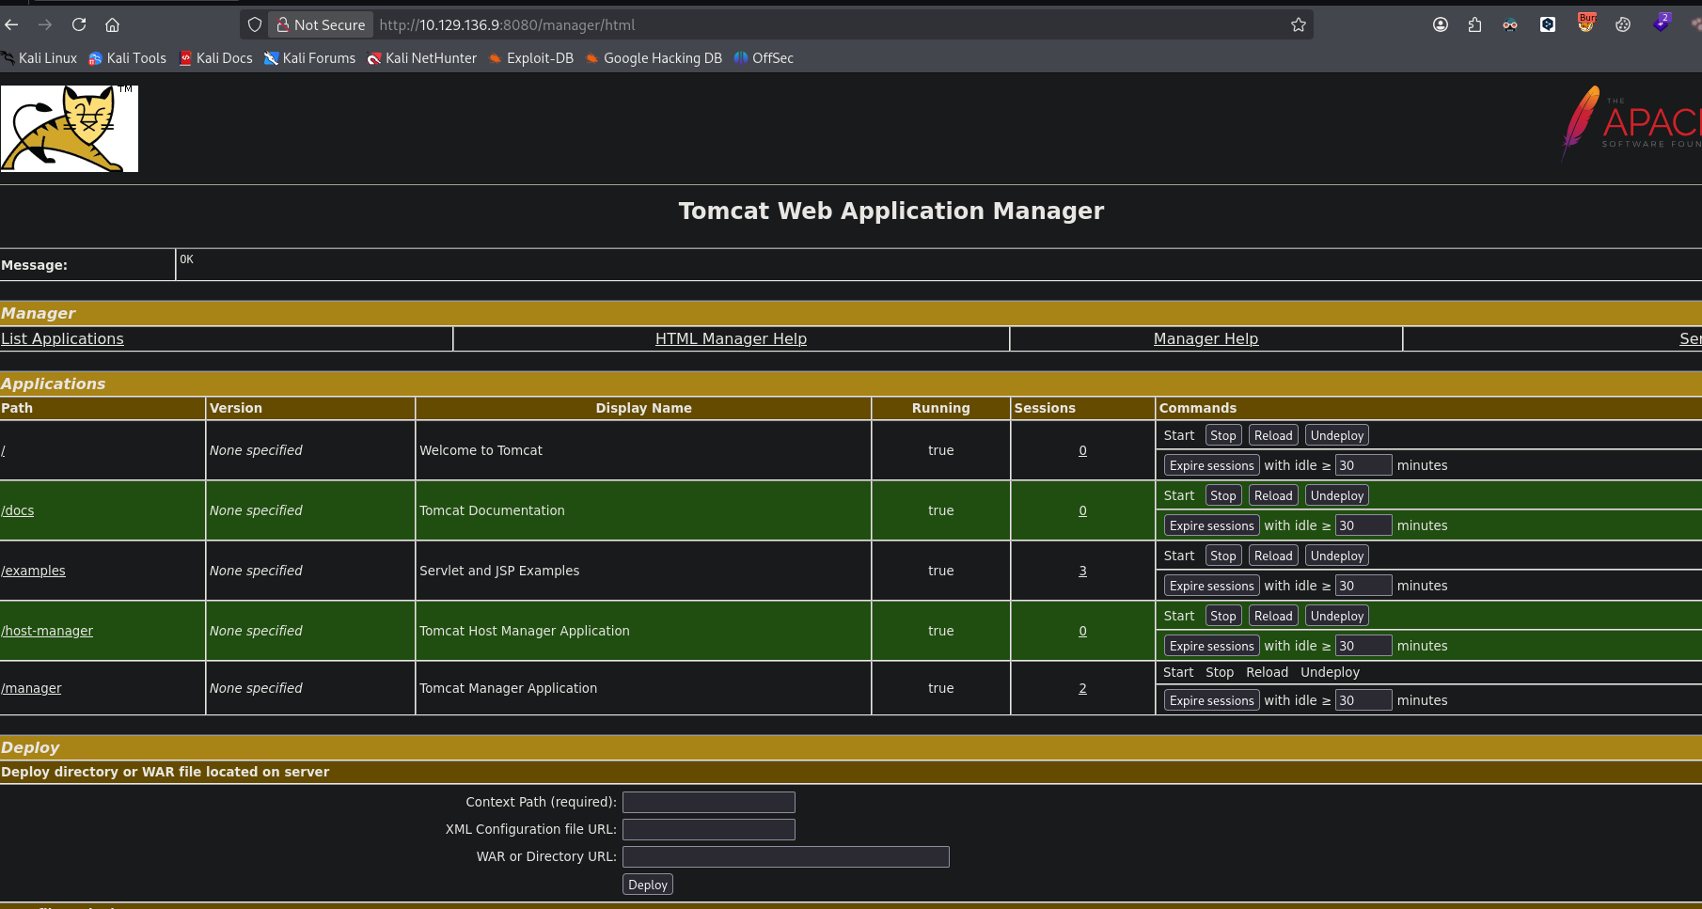Open the List Applications link
The image size is (1702, 909).
[x=62, y=338]
